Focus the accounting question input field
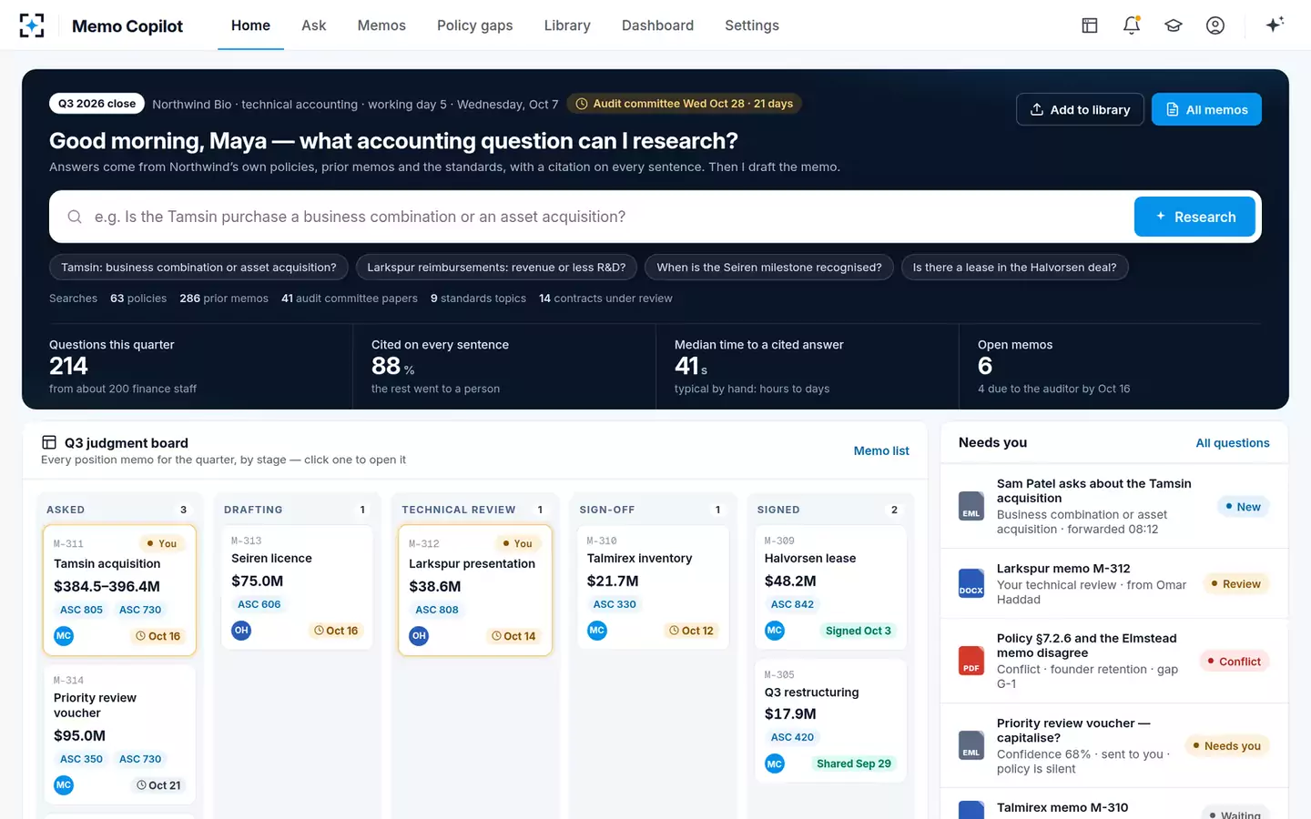 tap(610, 217)
